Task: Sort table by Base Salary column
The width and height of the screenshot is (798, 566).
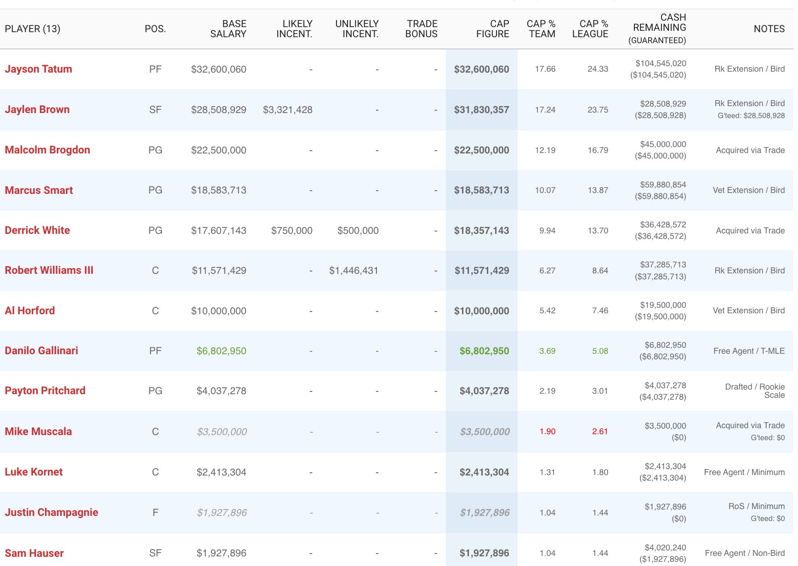Action: click(228, 29)
